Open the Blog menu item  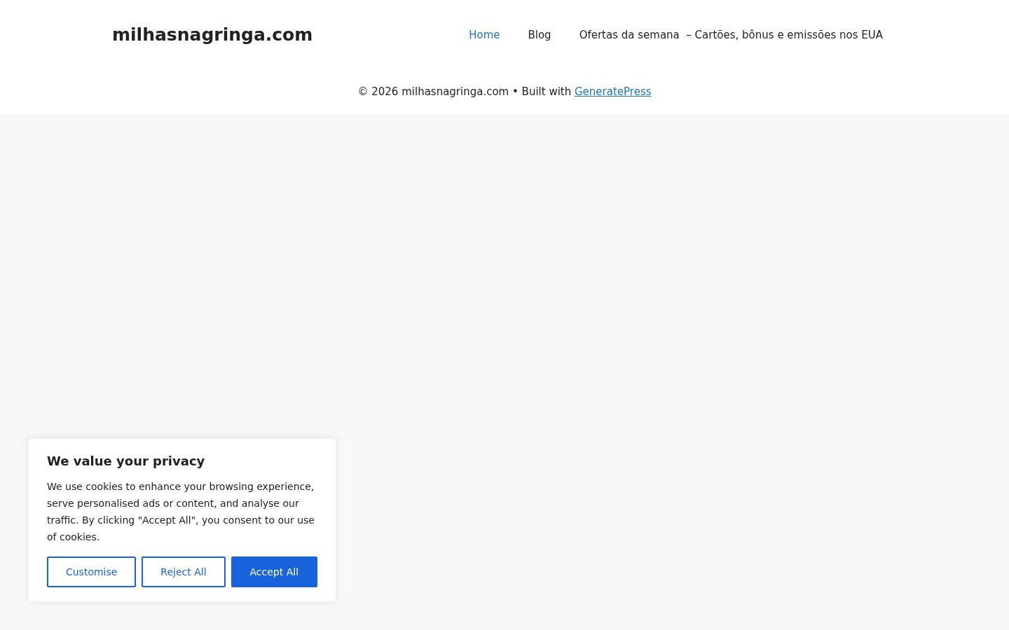coord(540,35)
